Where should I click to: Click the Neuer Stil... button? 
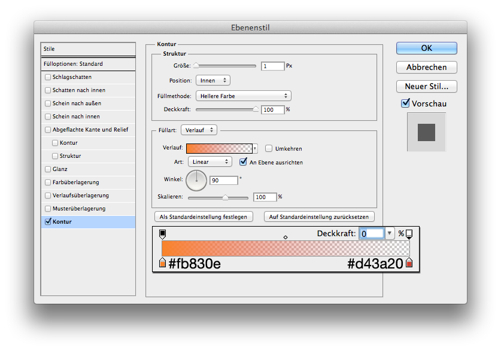426,87
